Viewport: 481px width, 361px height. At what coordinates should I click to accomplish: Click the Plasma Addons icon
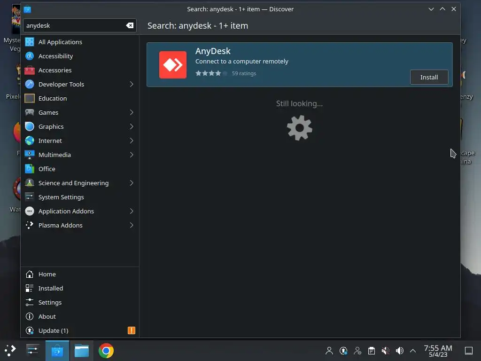30,225
